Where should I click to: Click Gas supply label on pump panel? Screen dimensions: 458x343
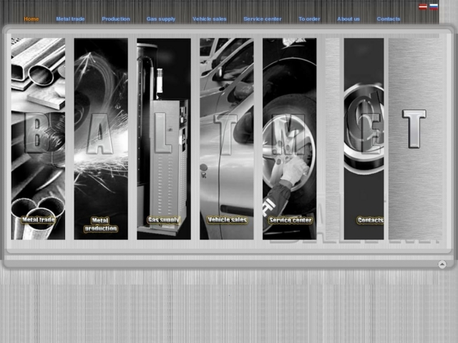(x=163, y=220)
